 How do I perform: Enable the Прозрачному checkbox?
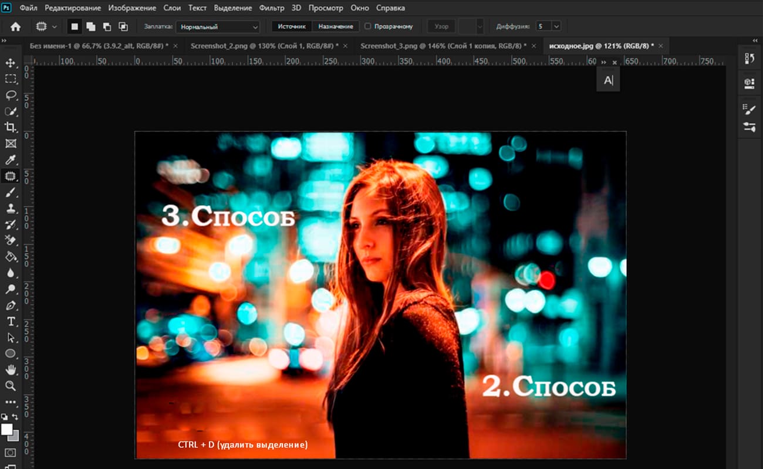[367, 26]
